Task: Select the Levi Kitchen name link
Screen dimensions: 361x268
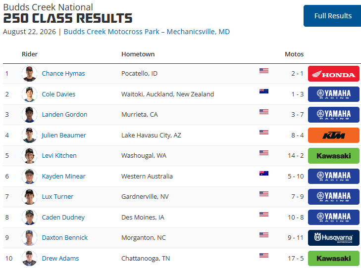Action: (x=59, y=156)
